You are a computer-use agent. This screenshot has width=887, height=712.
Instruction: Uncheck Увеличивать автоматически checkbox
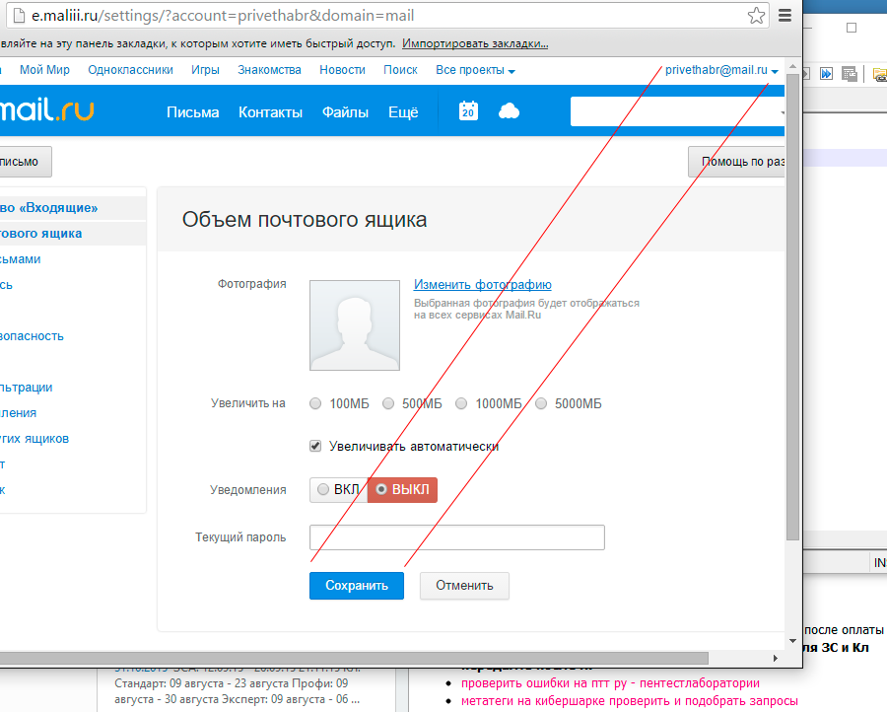(315, 446)
